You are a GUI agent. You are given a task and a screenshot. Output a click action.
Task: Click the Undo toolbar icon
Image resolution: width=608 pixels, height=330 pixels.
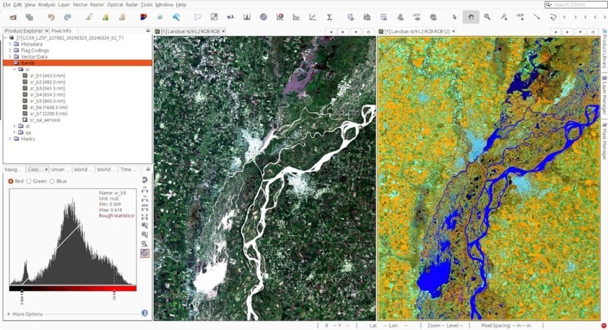pos(51,17)
